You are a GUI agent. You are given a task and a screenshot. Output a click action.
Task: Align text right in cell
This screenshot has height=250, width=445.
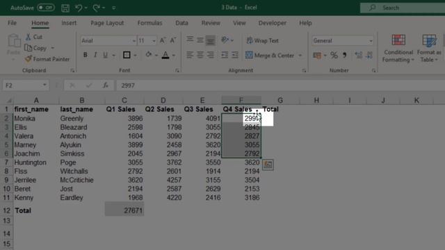click(210, 55)
